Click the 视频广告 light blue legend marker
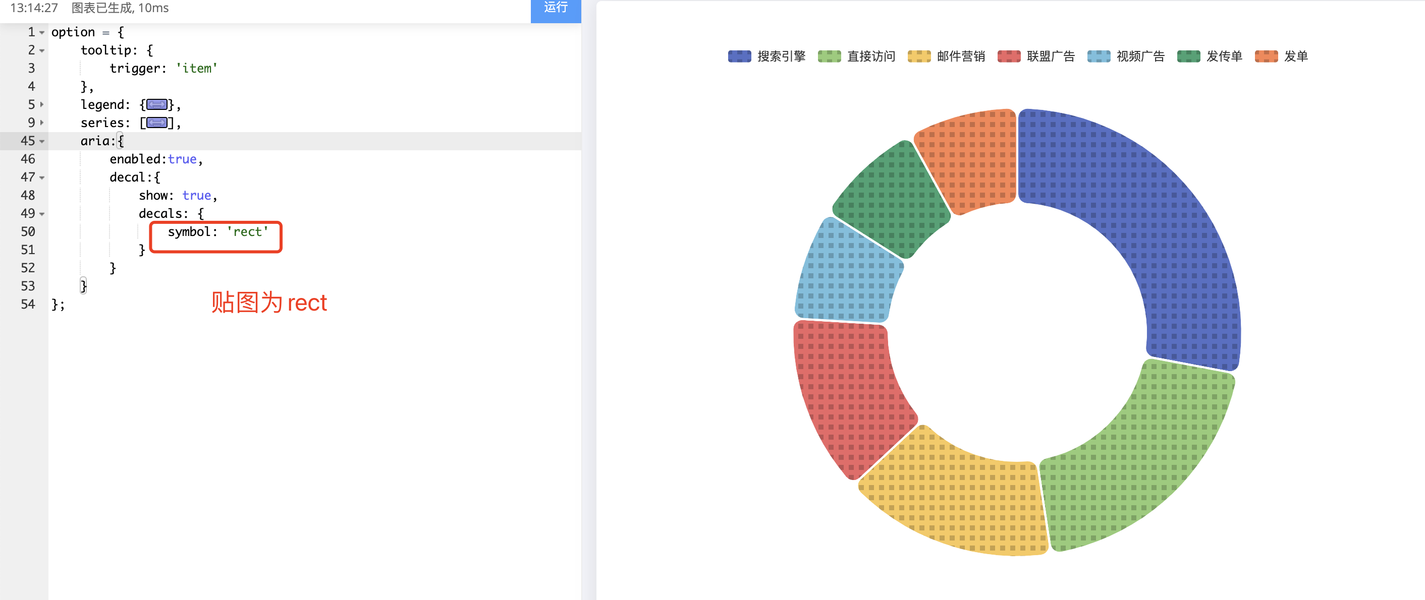This screenshot has height=600, width=1425. coord(1099,56)
